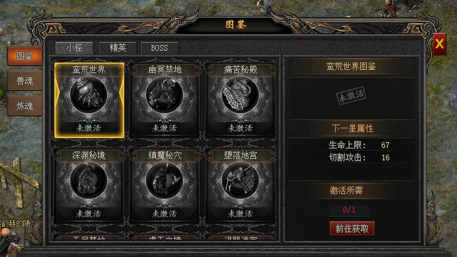Image resolution: width=457 pixels, height=257 pixels.
Task: Click the 蛮荒世界 scorpion creature icon
Action: (89, 95)
